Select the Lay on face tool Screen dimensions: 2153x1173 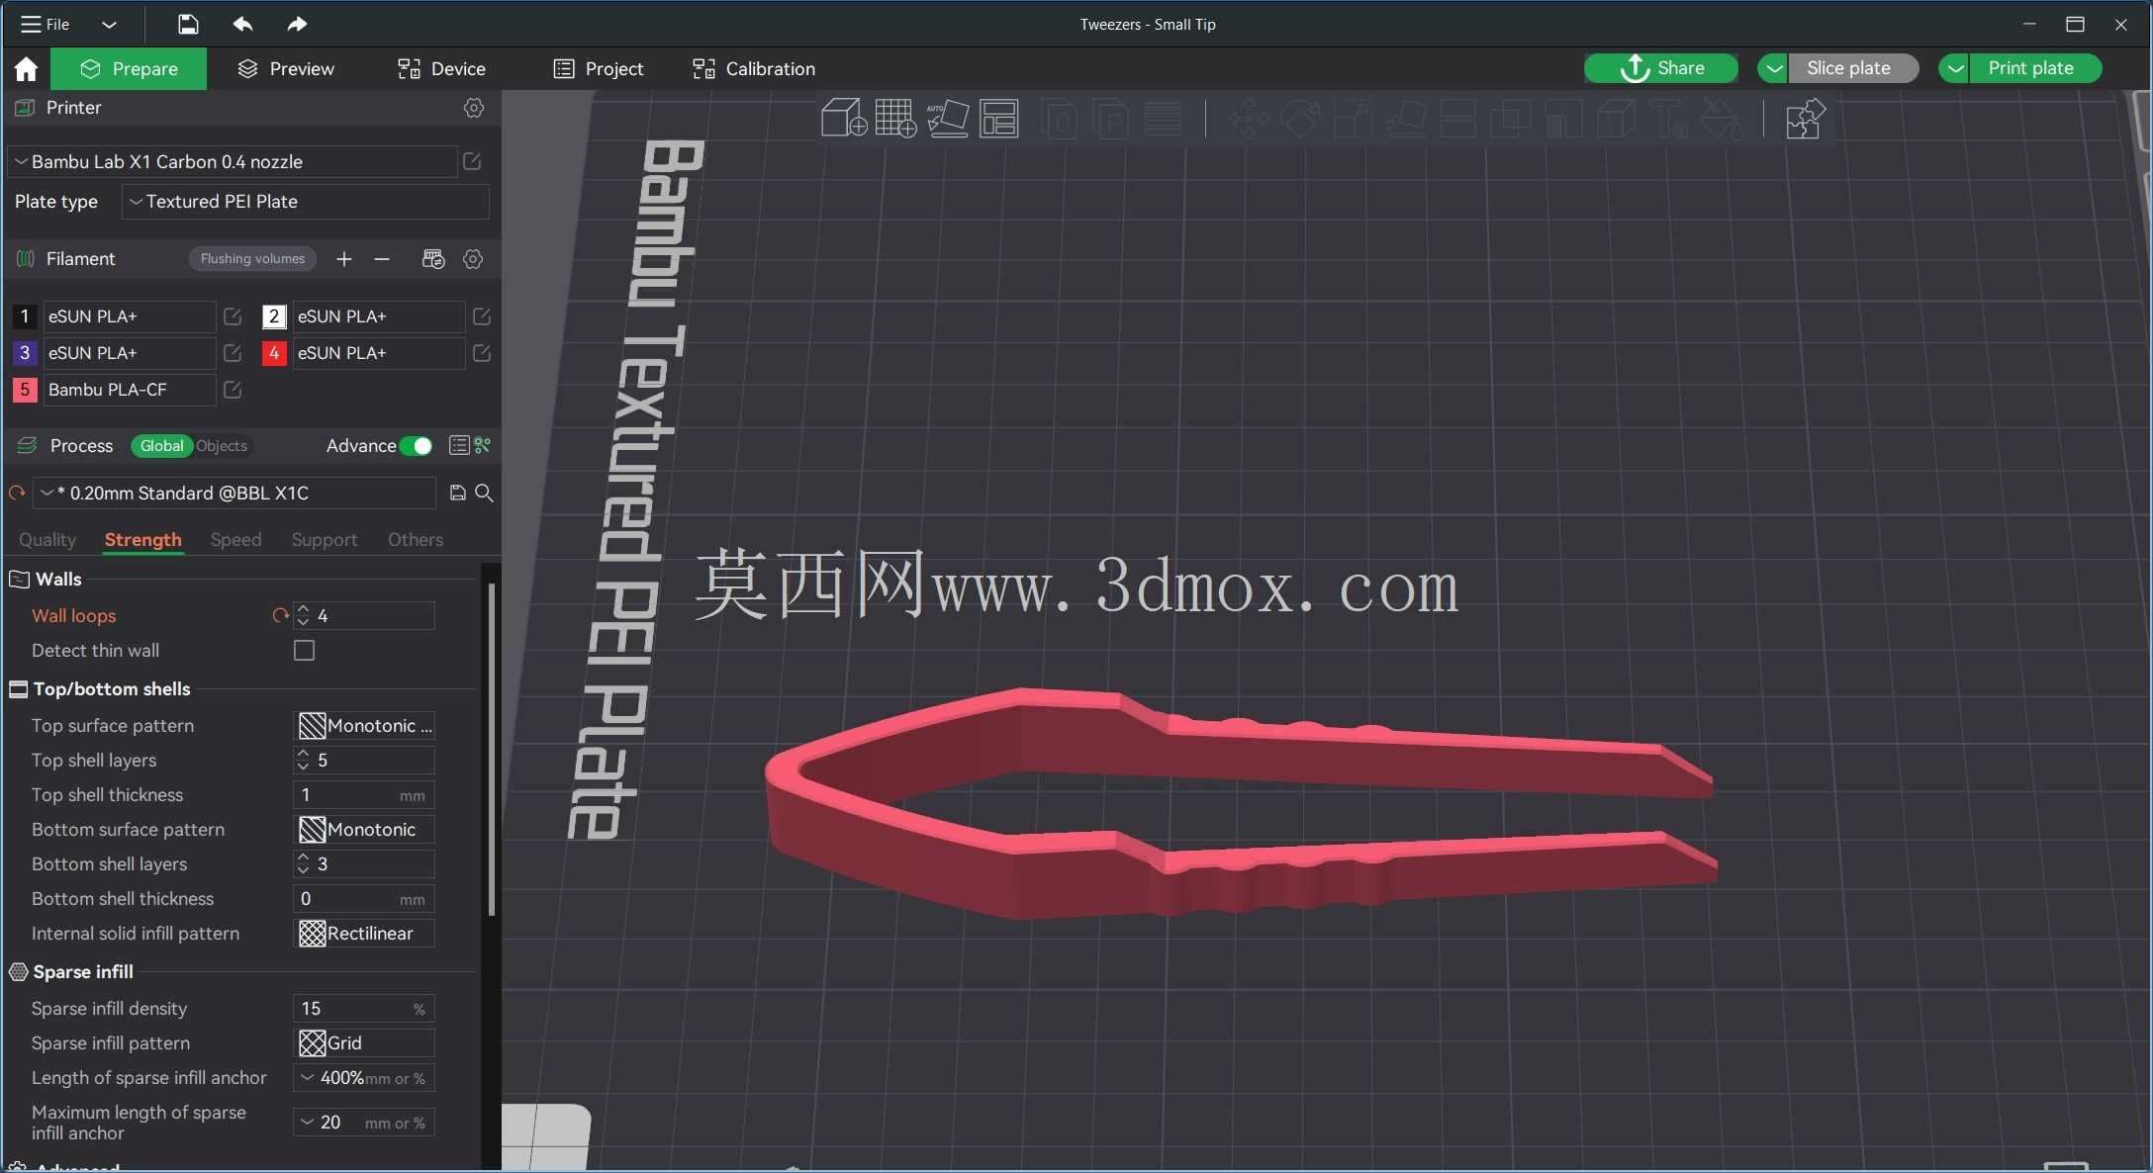pyautogui.click(x=1406, y=119)
